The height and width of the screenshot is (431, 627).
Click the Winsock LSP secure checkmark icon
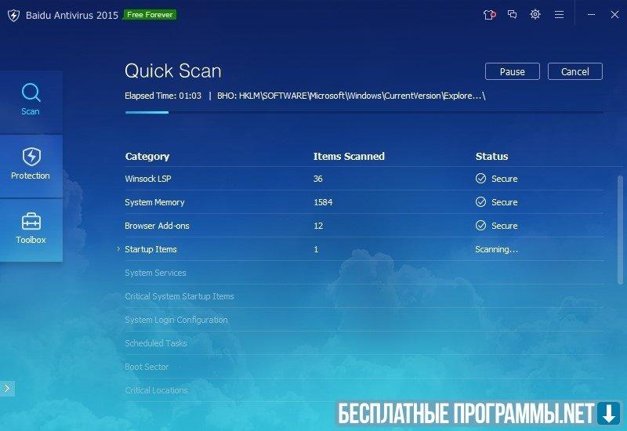[480, 179]
